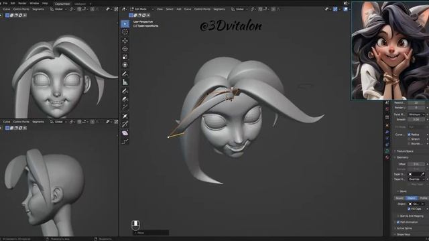This screenshot has width=429, height=241.
Task: Open the Curve menu in bottom-left viewport
Action: tap(7, 122)
